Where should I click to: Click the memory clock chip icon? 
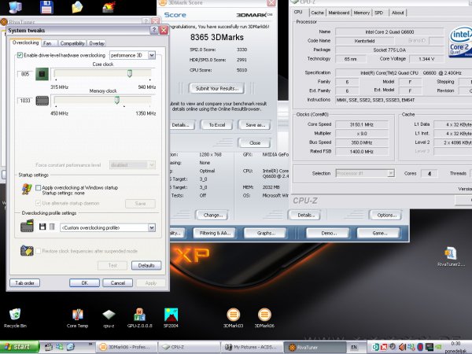pos(42,101)
